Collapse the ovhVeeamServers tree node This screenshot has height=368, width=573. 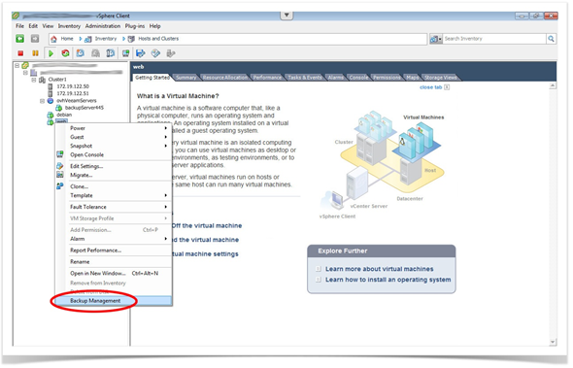(42, 101)
